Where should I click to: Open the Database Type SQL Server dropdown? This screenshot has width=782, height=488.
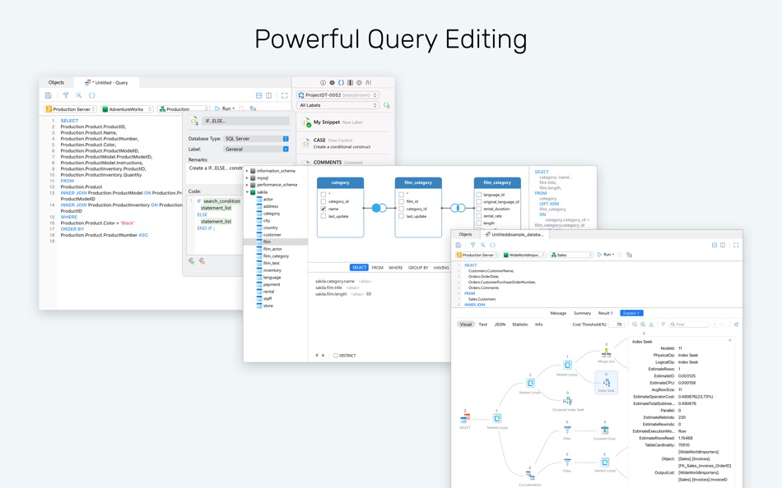click(256, 139)
